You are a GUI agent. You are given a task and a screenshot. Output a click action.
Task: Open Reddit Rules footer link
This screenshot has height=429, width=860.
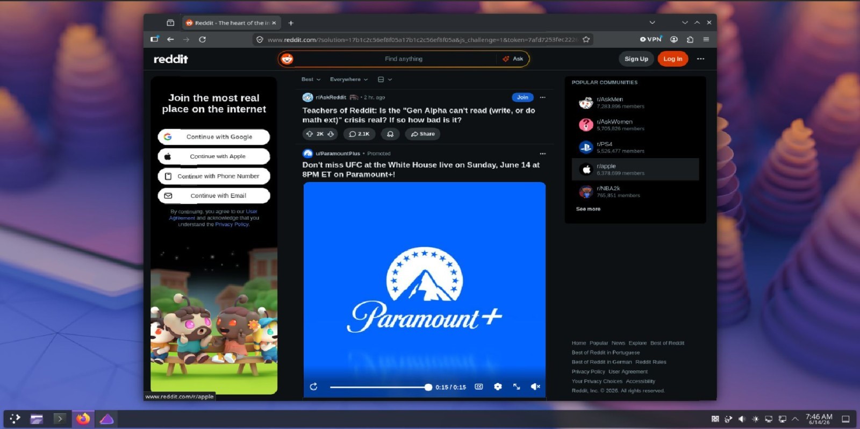tap(650, 362)
